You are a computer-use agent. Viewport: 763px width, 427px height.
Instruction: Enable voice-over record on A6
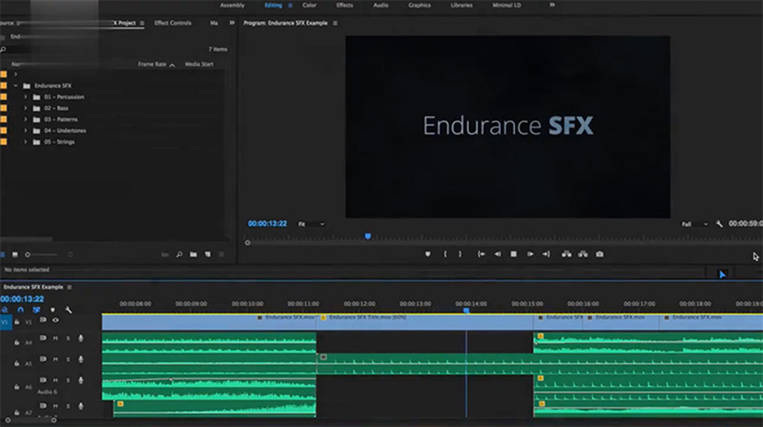click(81, 380)
